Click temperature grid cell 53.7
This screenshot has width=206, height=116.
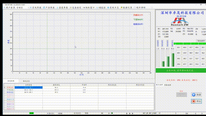pos(197,59)
